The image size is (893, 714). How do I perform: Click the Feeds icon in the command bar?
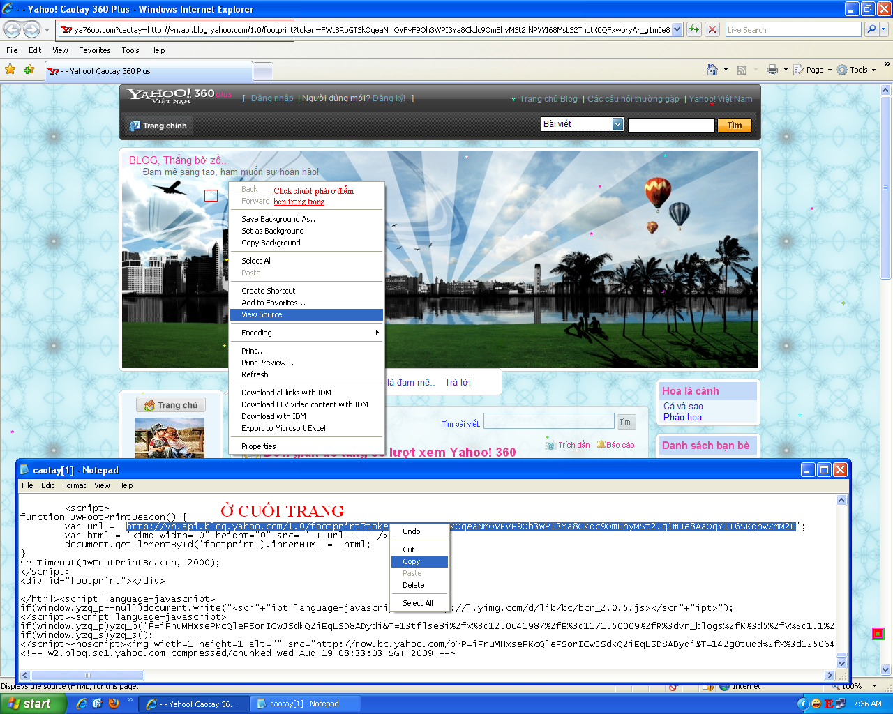click(742, 70)
